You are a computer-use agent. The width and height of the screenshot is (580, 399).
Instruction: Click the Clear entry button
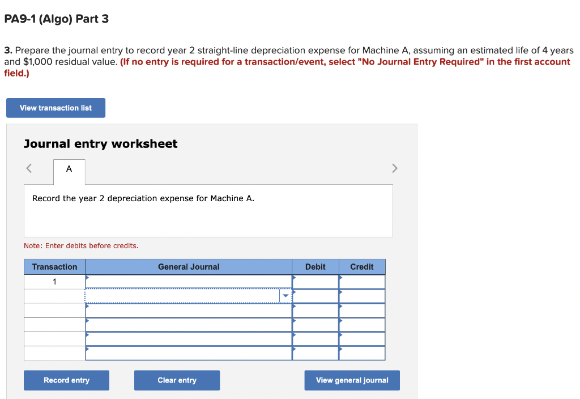coord(177,380)
